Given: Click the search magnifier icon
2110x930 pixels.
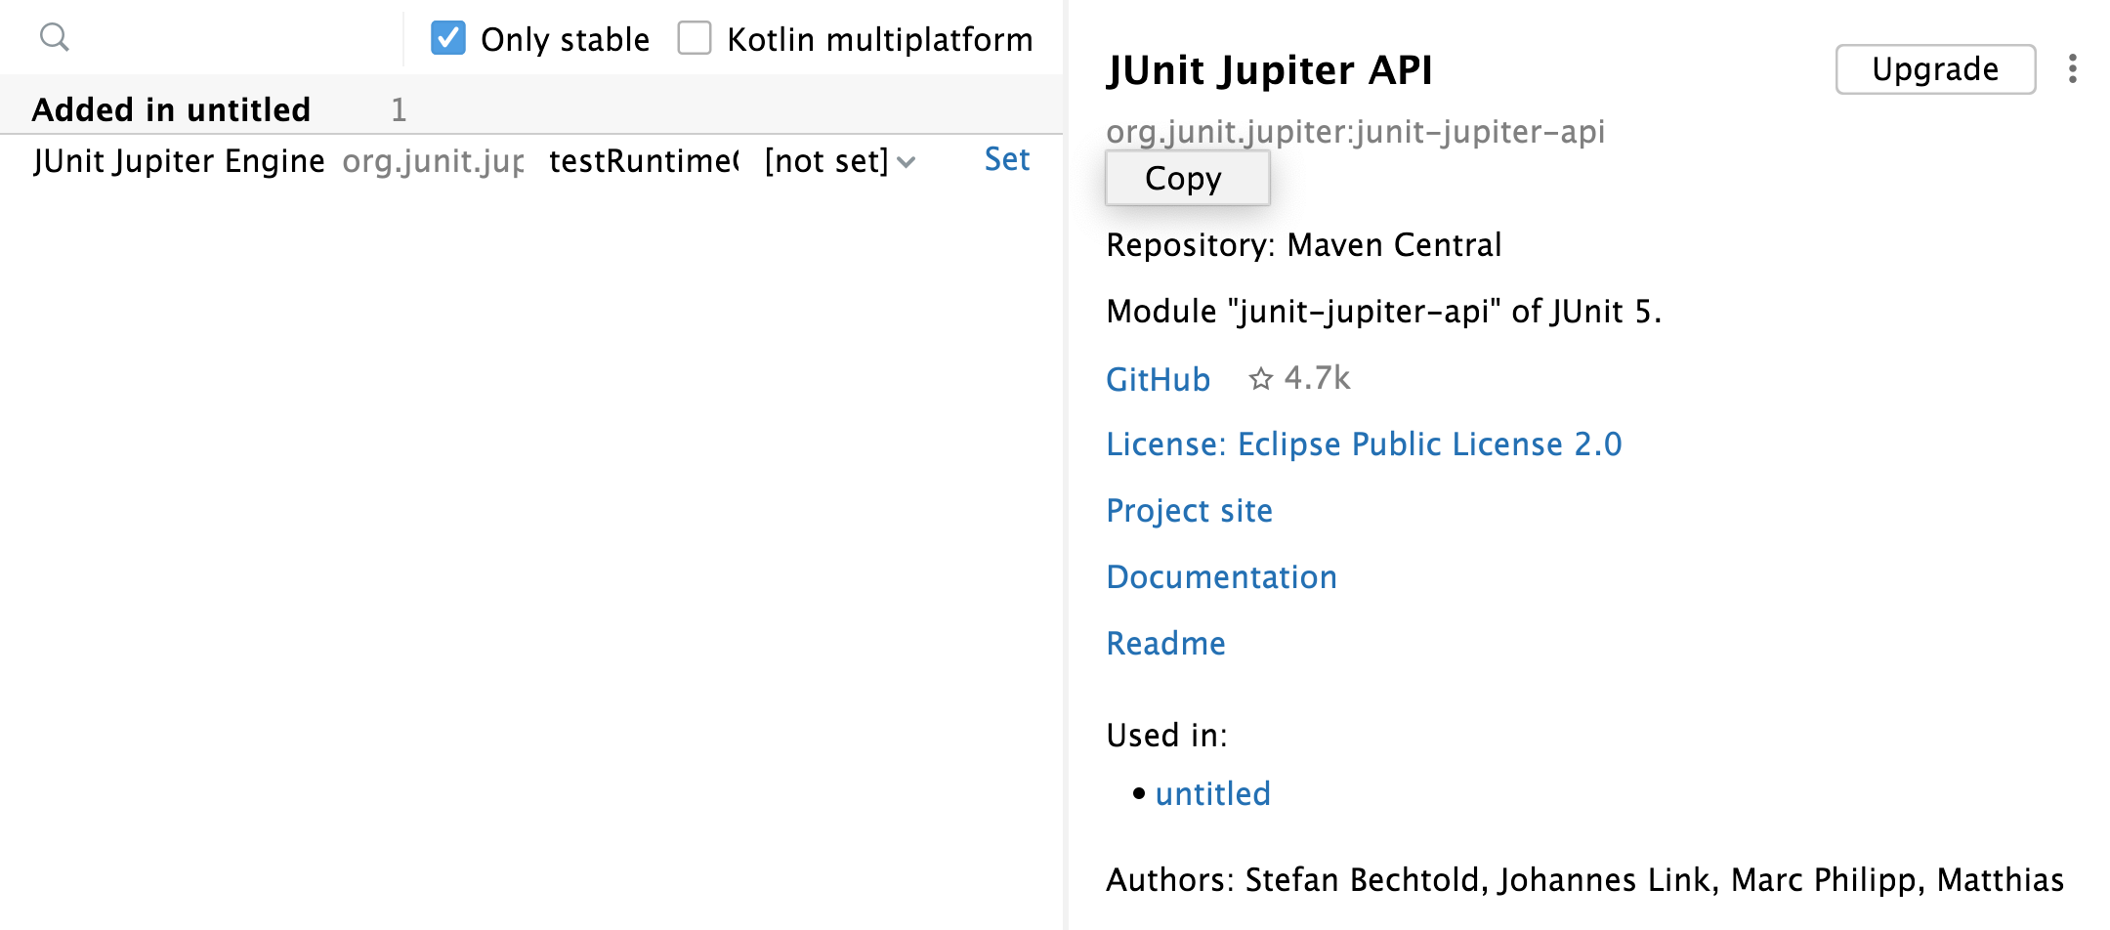Looking at the screenshot, I should click(x=55, y=38).
